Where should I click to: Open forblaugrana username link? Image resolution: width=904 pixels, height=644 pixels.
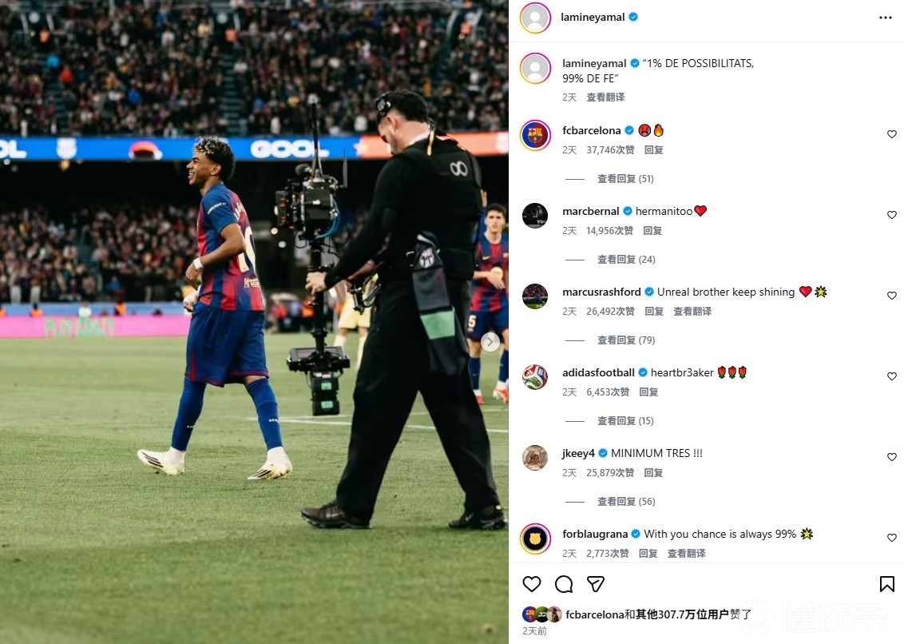click(x=595, y=535)
